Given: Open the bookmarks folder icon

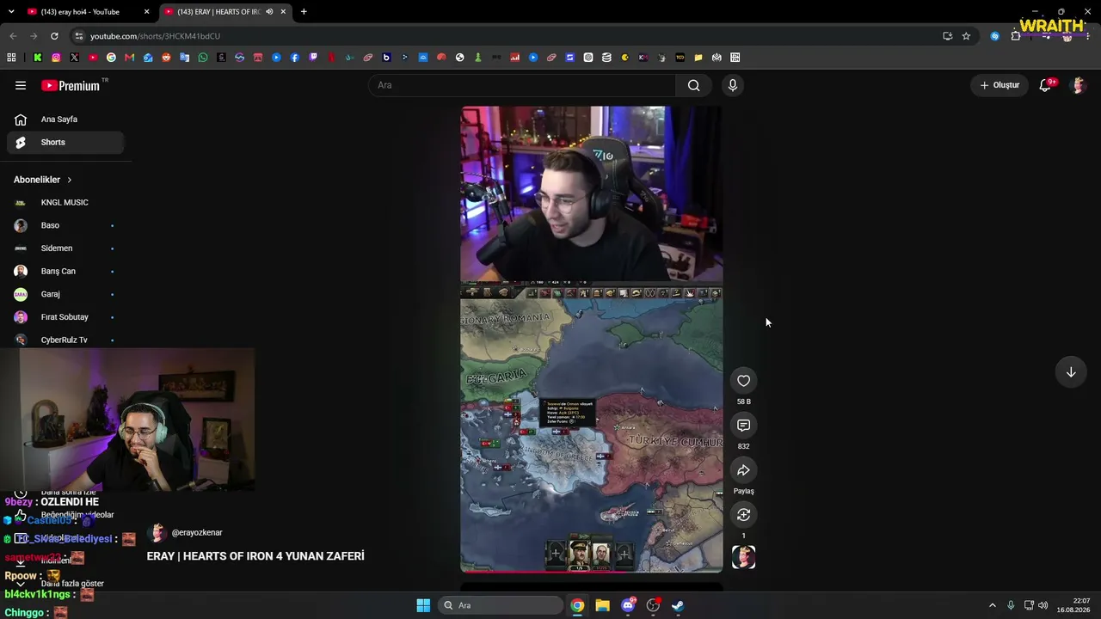Looking at the screenshot, I should pos(698,58).
